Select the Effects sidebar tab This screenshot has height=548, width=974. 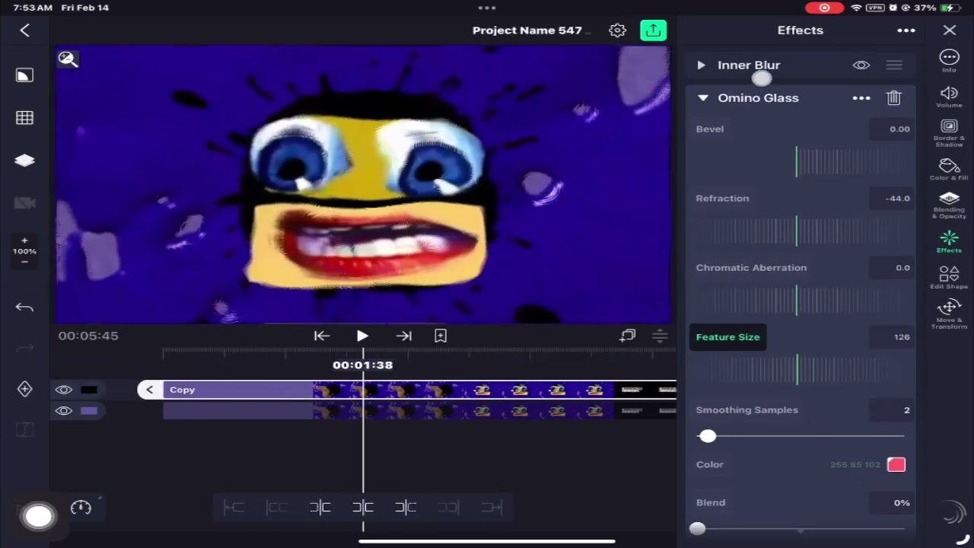pos(949,242)
